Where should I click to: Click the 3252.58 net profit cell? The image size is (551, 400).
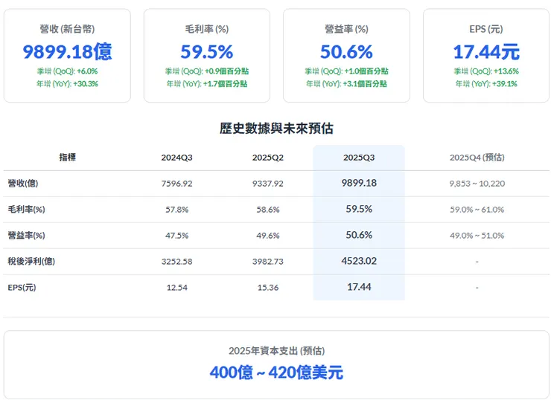(176, 262)
